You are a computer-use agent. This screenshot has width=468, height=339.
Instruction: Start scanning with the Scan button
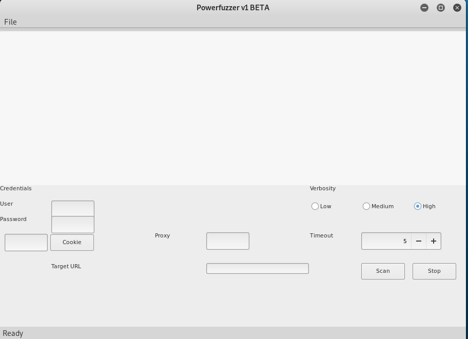383,271
